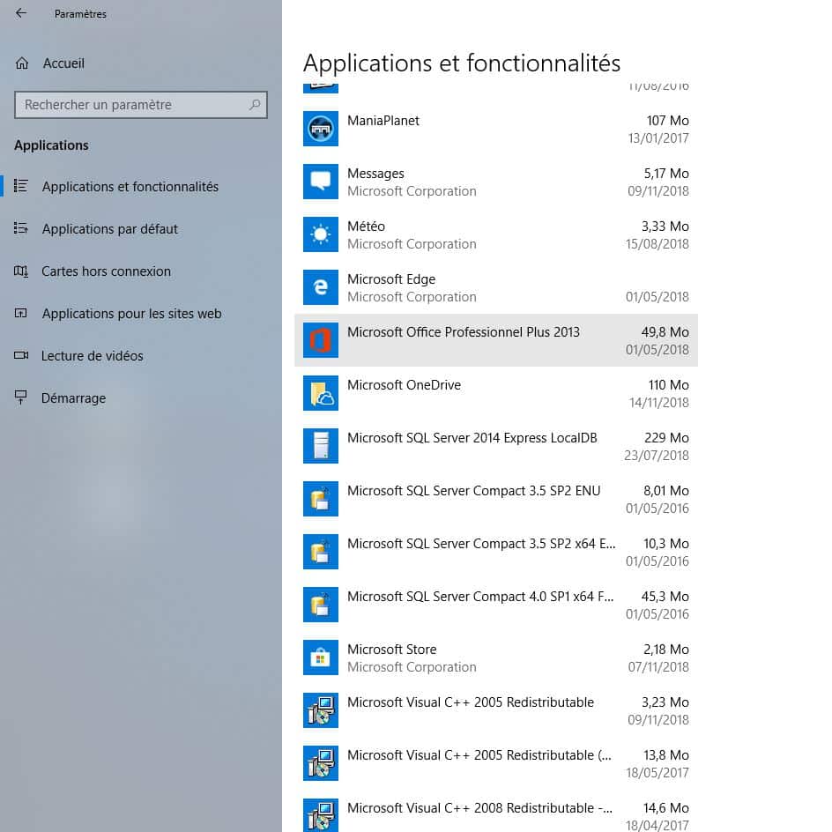Screen dimensions: 832x832
Task: Open Applications par défaut
Action: [x=110, y=229]
